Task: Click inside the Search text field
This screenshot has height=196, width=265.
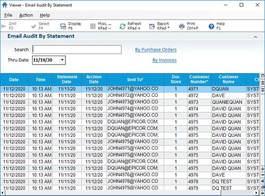Action: point(77,50)
